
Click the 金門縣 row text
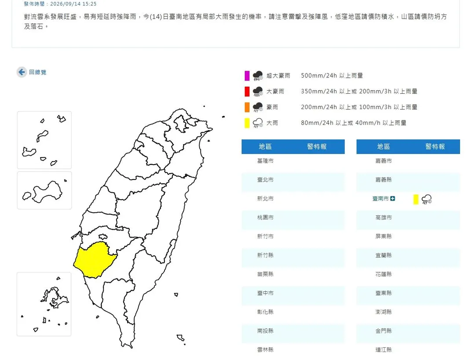click(384, 331)
